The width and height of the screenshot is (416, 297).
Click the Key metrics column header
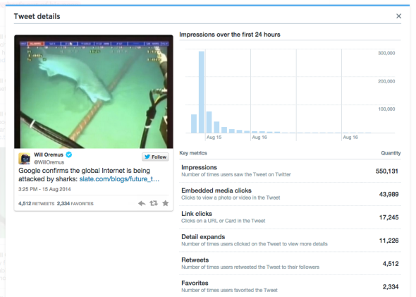193,153
